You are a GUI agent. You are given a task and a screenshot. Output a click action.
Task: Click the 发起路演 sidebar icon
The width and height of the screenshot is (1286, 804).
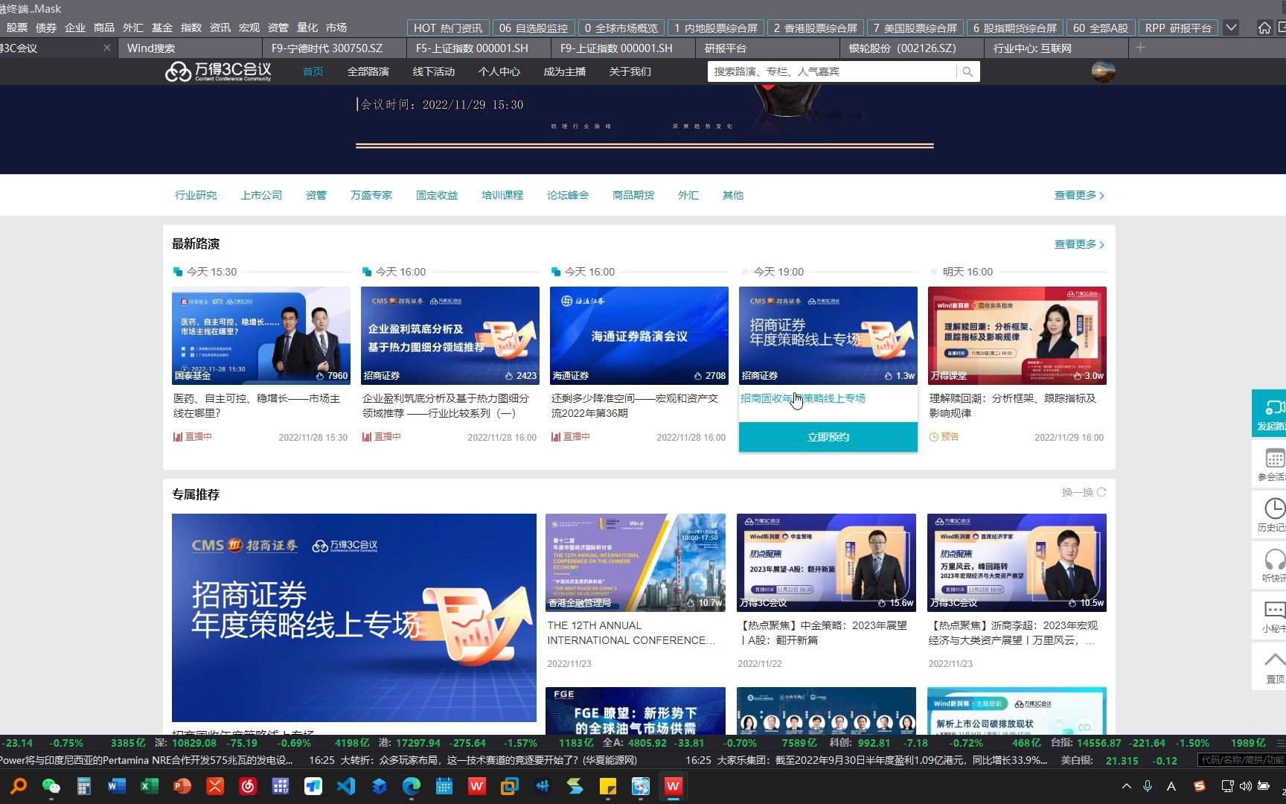click(1271, 414)
